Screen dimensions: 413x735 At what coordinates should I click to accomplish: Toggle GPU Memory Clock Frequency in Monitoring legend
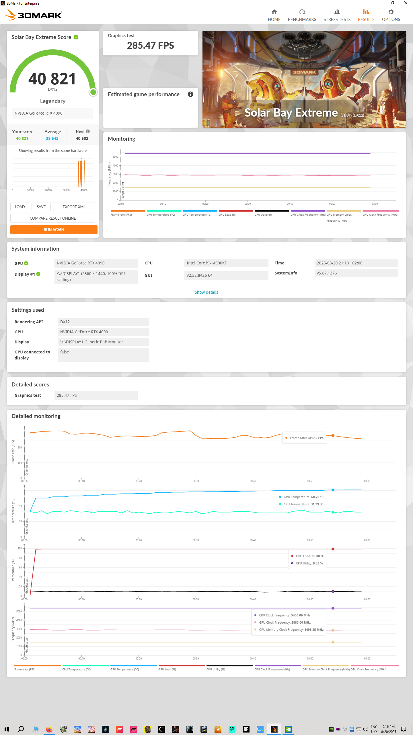pos(344,216)
